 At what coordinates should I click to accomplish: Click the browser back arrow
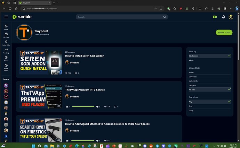(4, 9)
